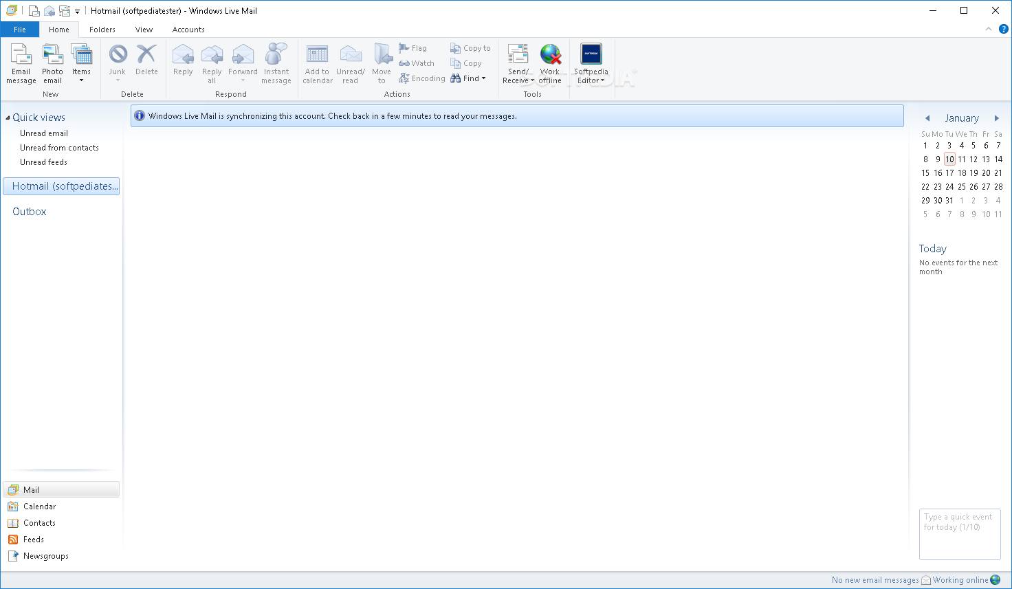The width and height of the screenshot is (1012, 589).
Task: Toggle Work offline mode
Action: (550, 64)
